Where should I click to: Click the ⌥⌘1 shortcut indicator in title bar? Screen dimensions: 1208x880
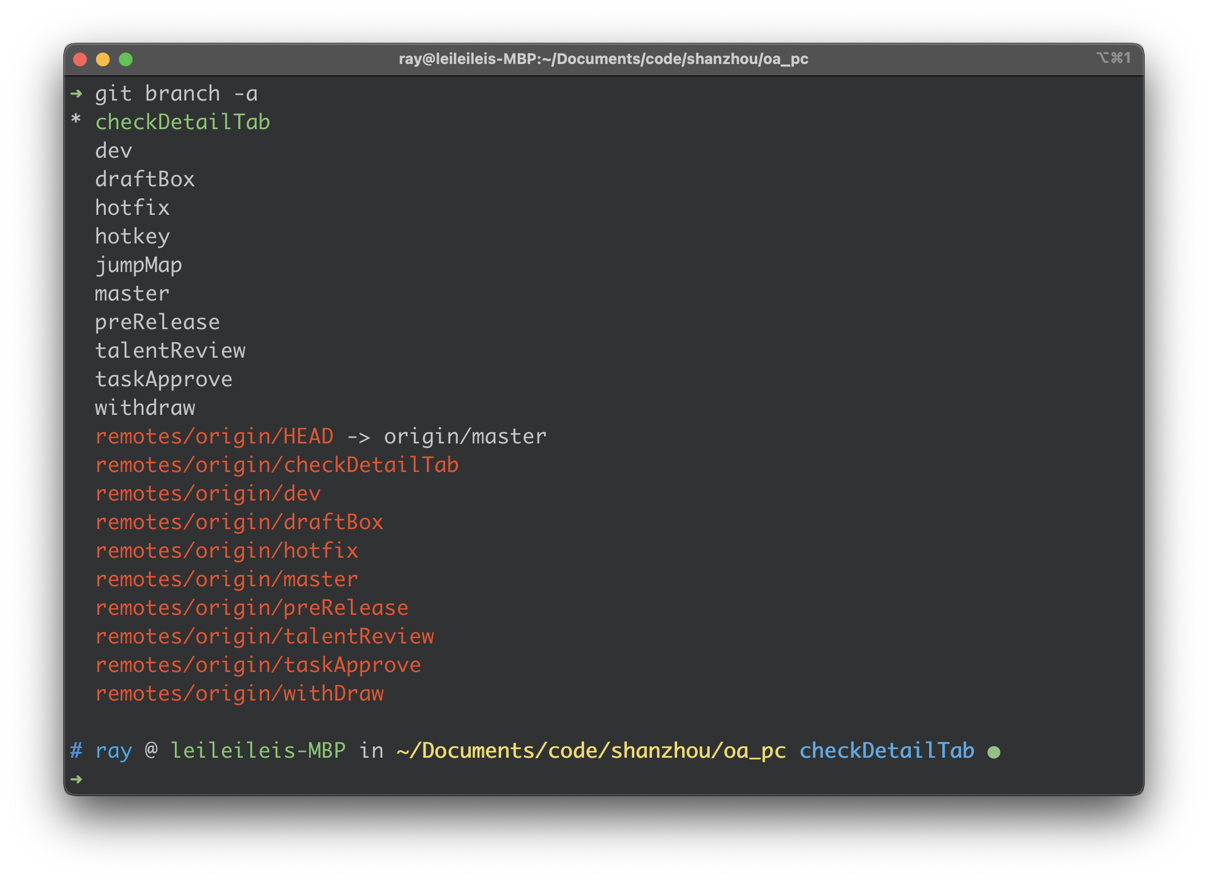point(1113,58)
